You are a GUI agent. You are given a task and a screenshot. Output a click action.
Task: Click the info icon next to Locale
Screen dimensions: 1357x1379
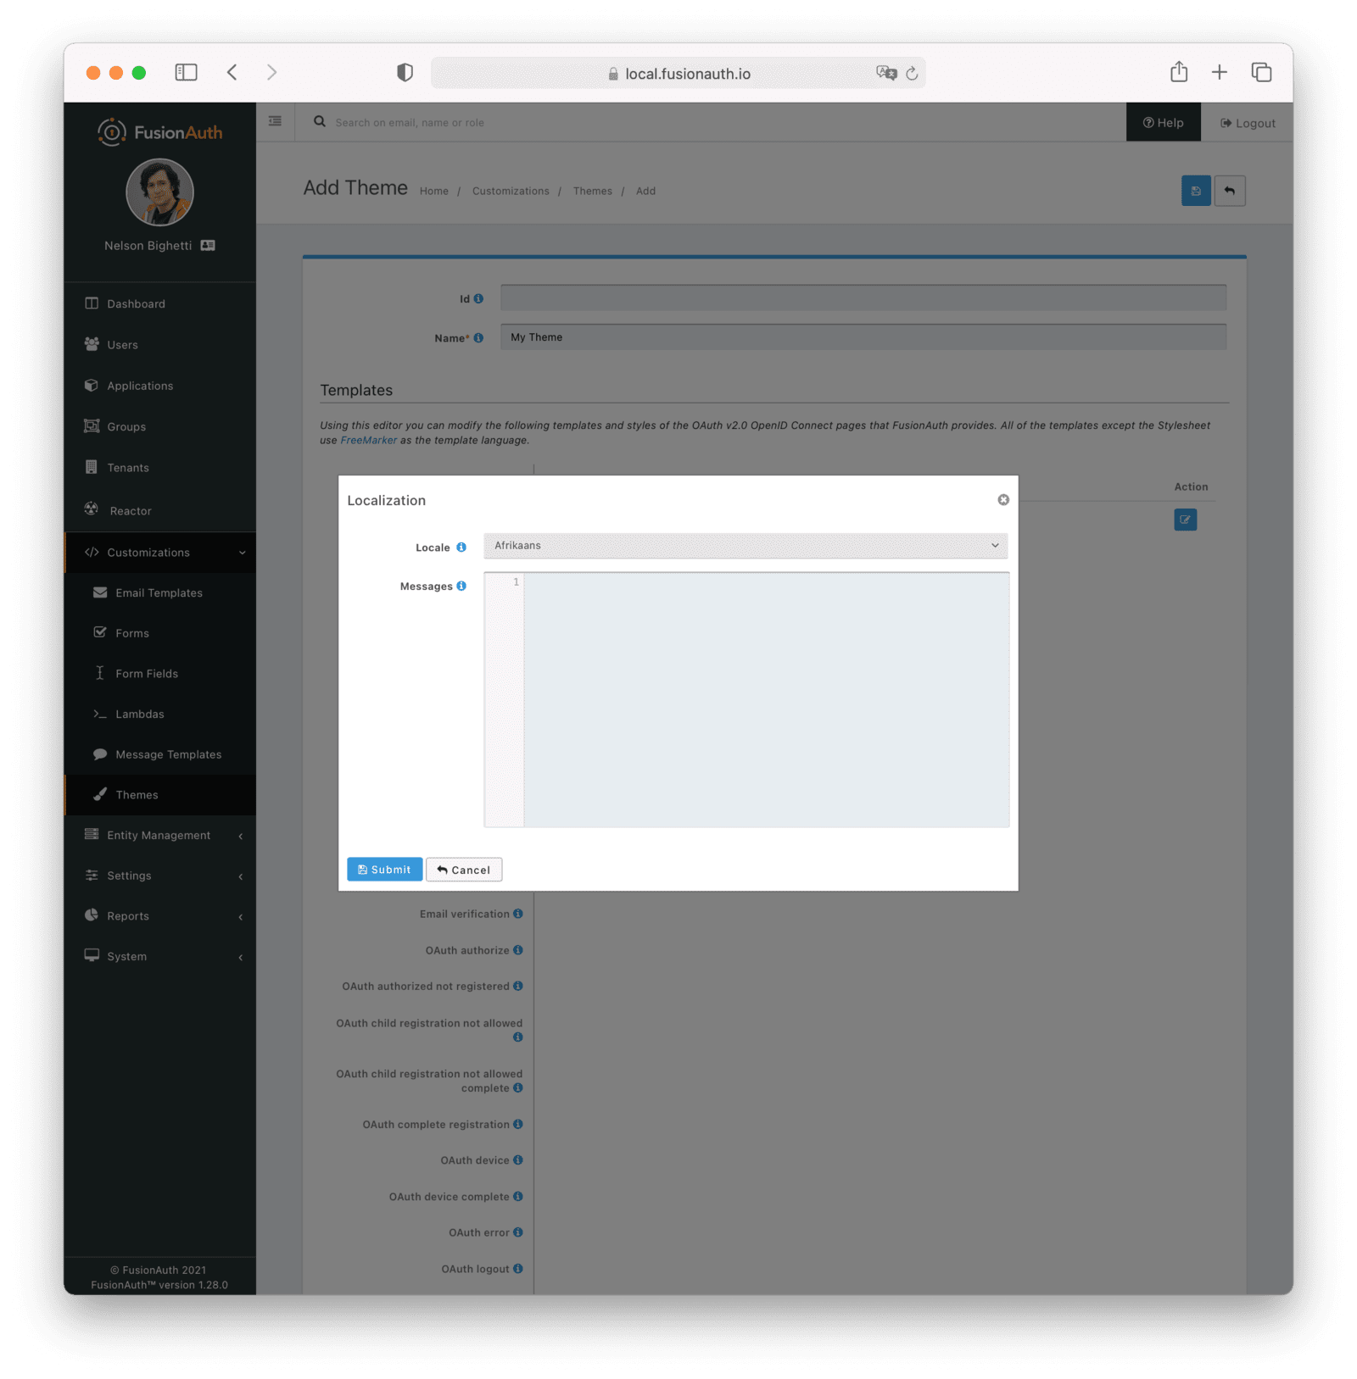(x=461, y=548)
